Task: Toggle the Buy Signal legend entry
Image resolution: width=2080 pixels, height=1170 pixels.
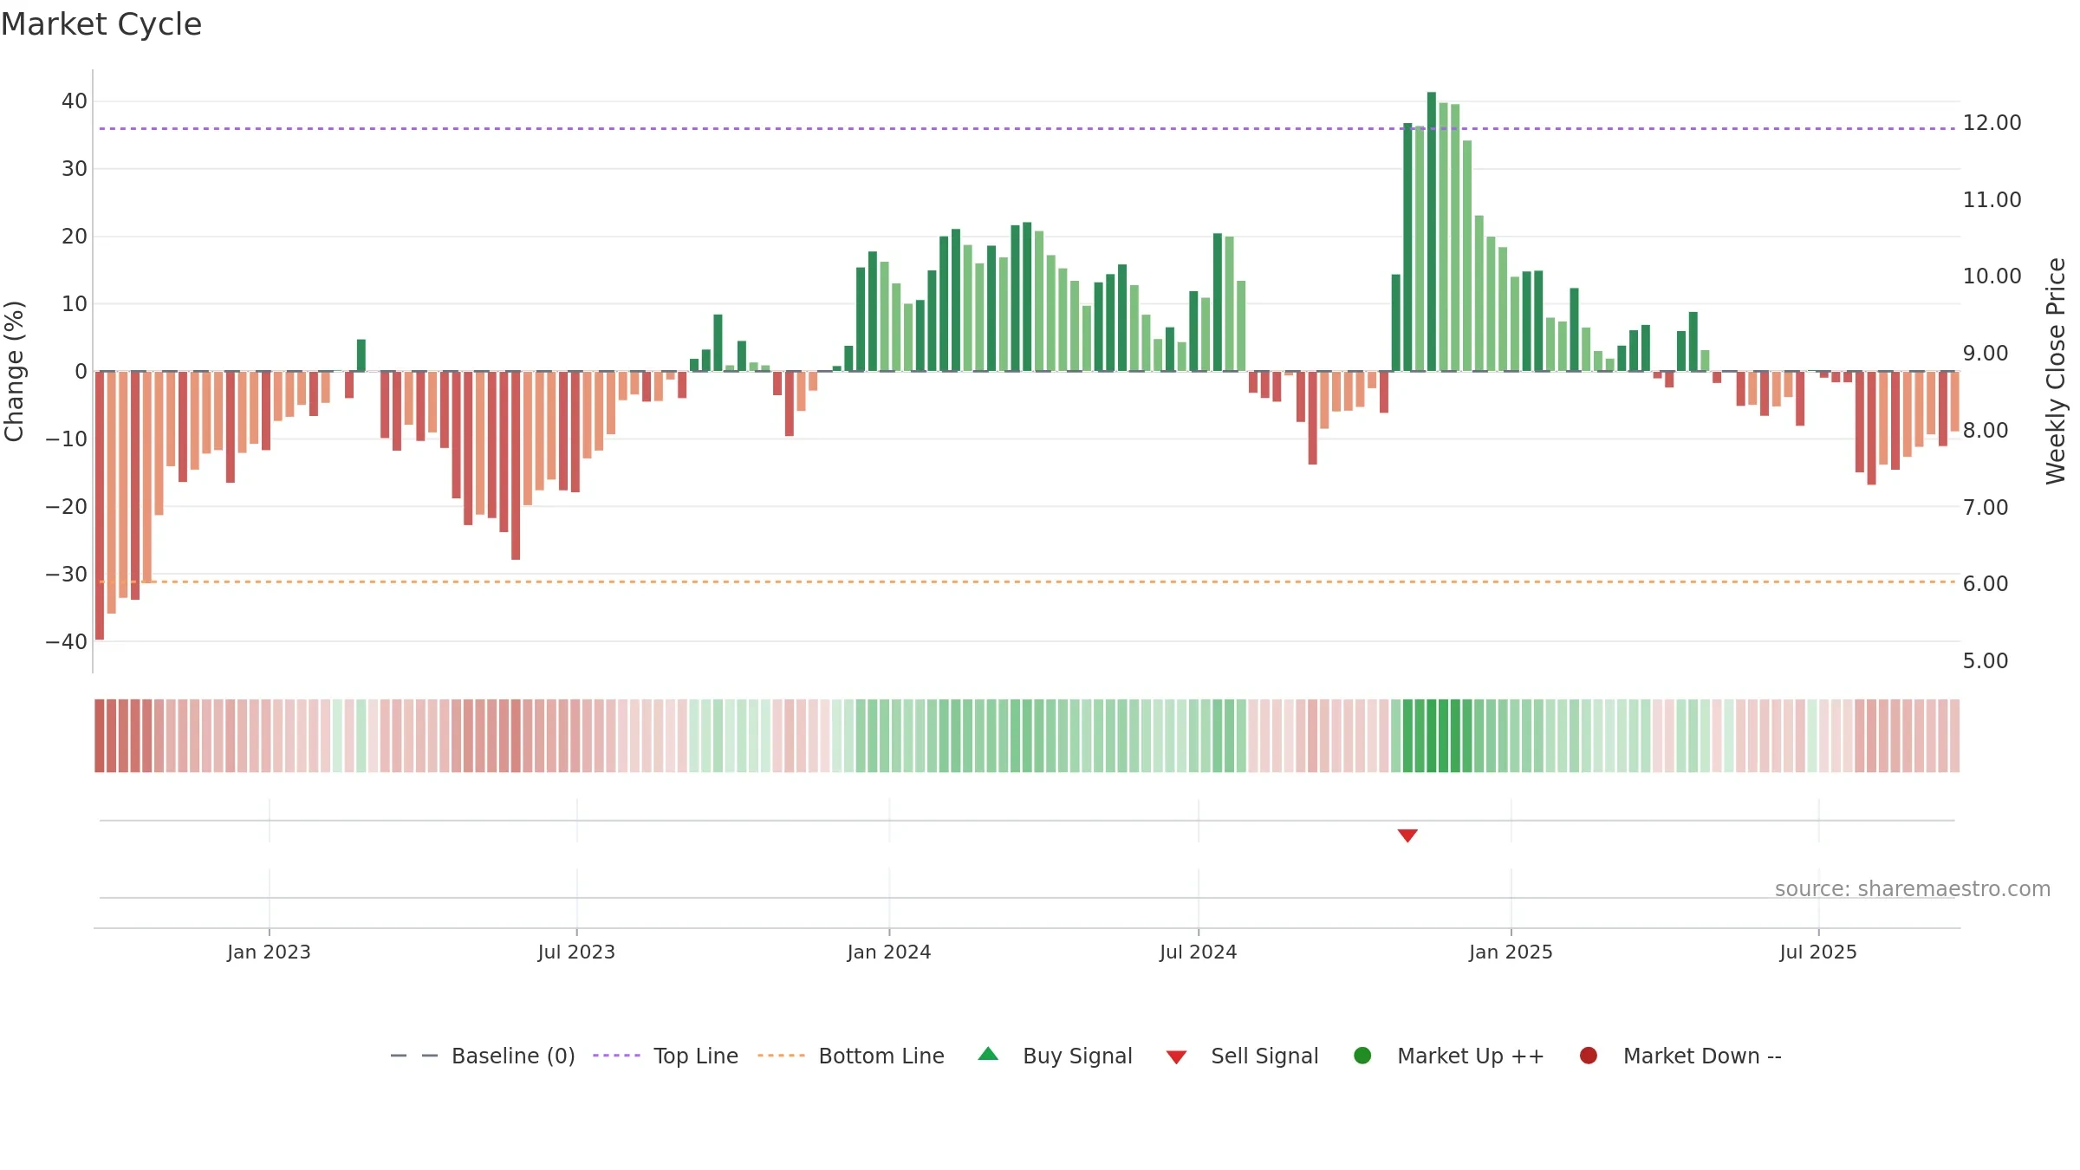Action: tap(1055, 1056)
